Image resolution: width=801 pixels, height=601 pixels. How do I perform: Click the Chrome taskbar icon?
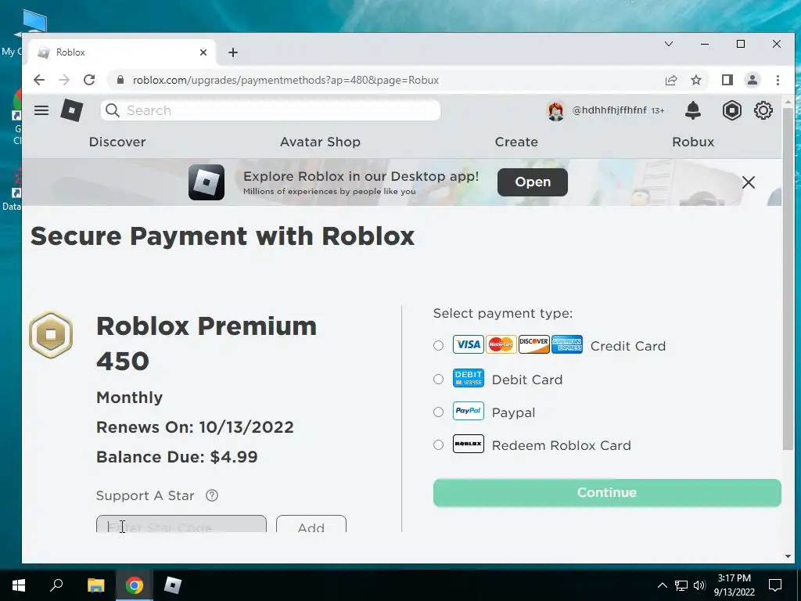[135, 585]
